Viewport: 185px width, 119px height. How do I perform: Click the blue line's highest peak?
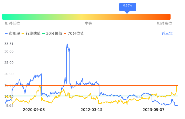point(67,44)
